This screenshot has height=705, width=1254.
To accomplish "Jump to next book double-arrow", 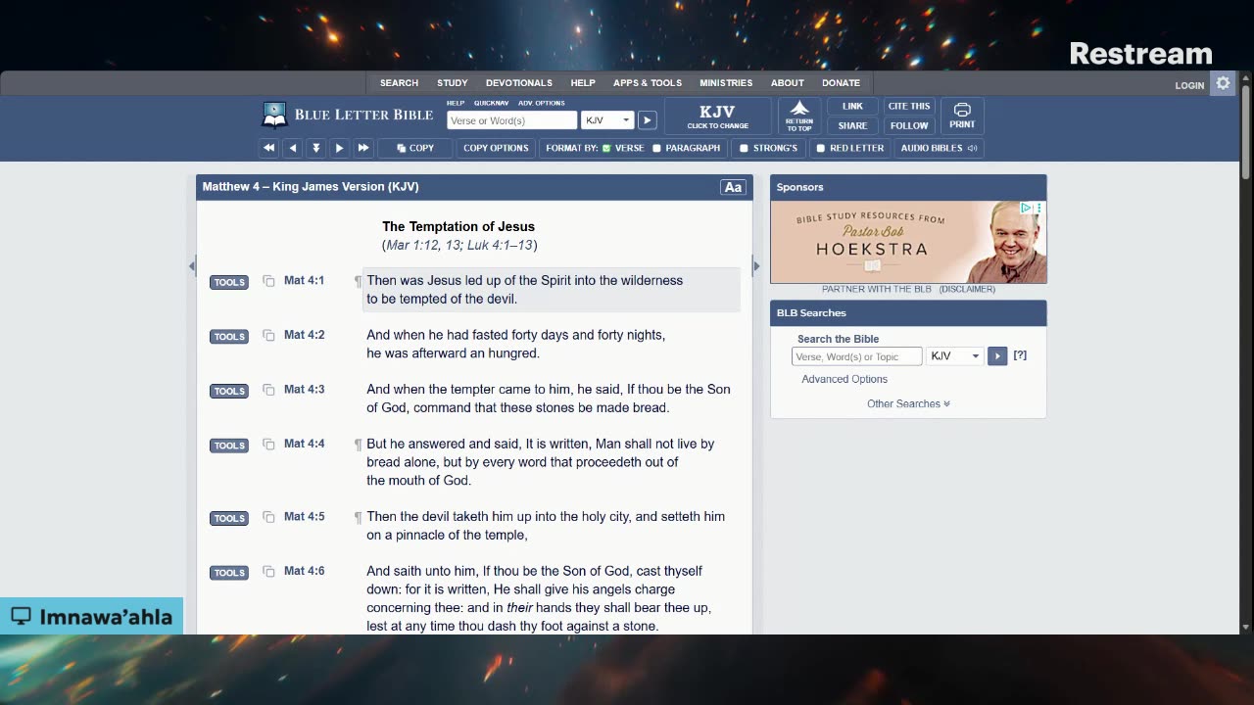I will click(362, 148).
